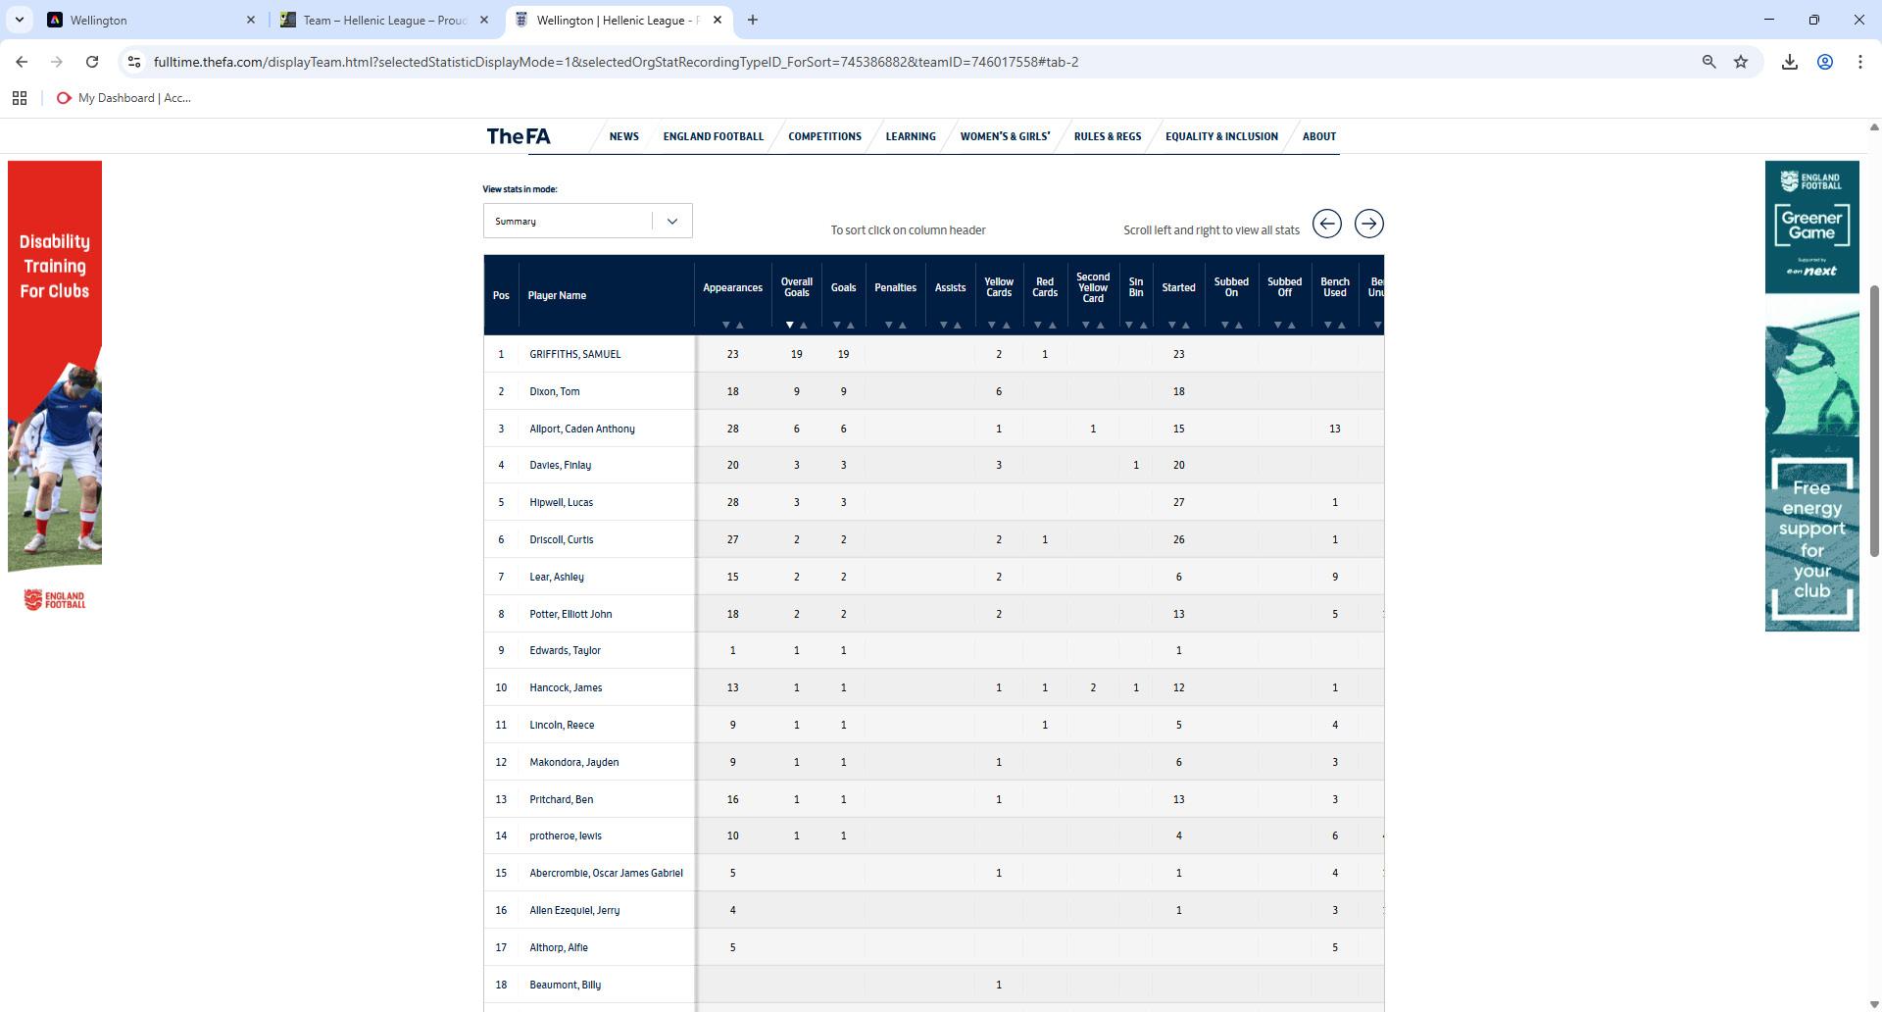Open the ENGLAND FOOTBALL menu
The width and height of the screenshot is (1882, 1012).
[x=713, y=136]
